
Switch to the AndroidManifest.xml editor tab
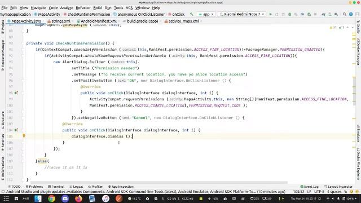pos(98,21)
